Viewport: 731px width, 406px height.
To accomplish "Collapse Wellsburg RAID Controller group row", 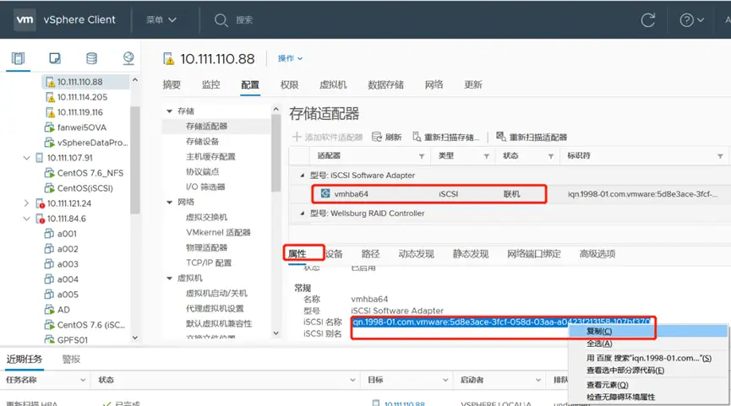I will (302, 214).
